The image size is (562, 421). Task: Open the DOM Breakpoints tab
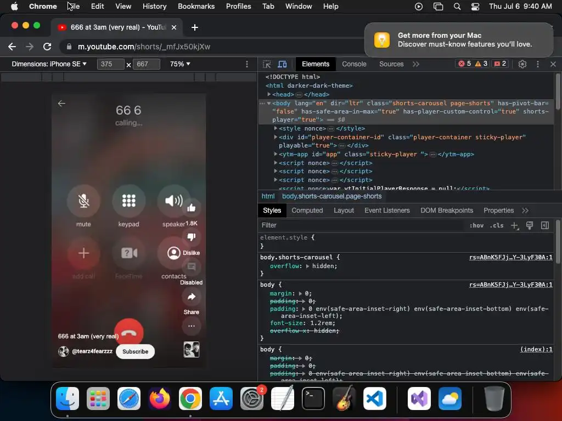pos(447,210)
